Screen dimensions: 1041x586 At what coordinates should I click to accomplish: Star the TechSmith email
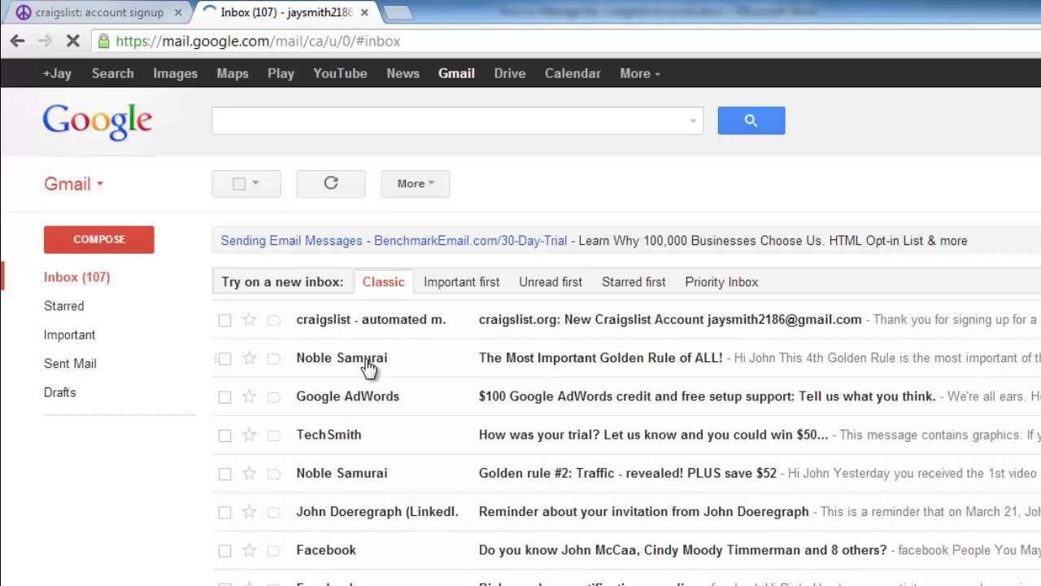pyautogui.click(x=250, y=435)
